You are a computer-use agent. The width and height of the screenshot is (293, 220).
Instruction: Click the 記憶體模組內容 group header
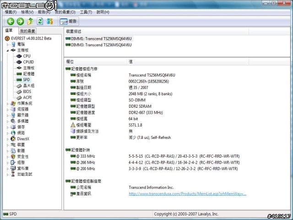click(x=81, y=69)
